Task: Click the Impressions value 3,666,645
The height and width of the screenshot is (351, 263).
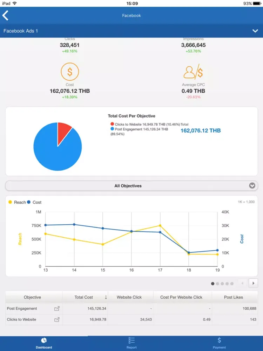Action: (x=193, y=45)
